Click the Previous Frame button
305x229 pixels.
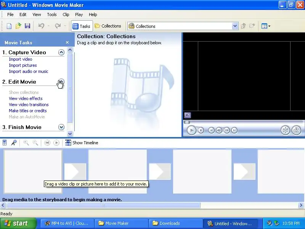219,130
